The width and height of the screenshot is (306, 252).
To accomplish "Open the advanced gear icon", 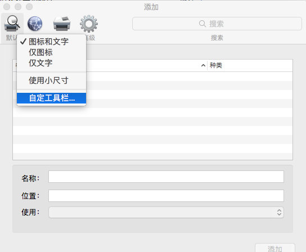I will tap(89, 24).
